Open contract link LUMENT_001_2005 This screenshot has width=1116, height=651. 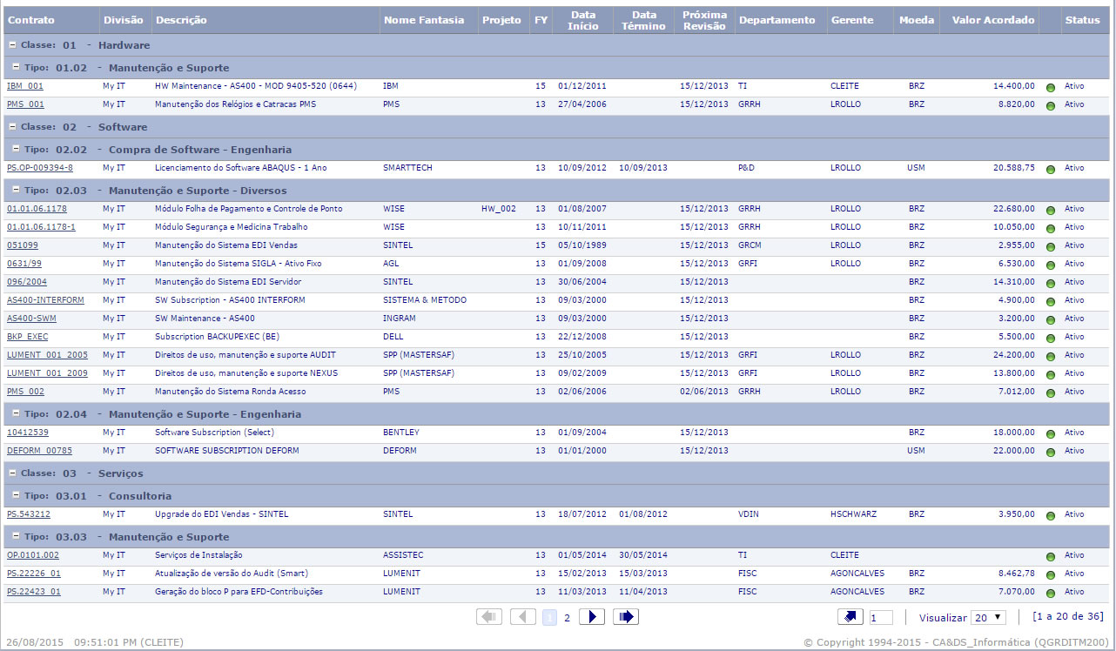[x=47, y=355]
